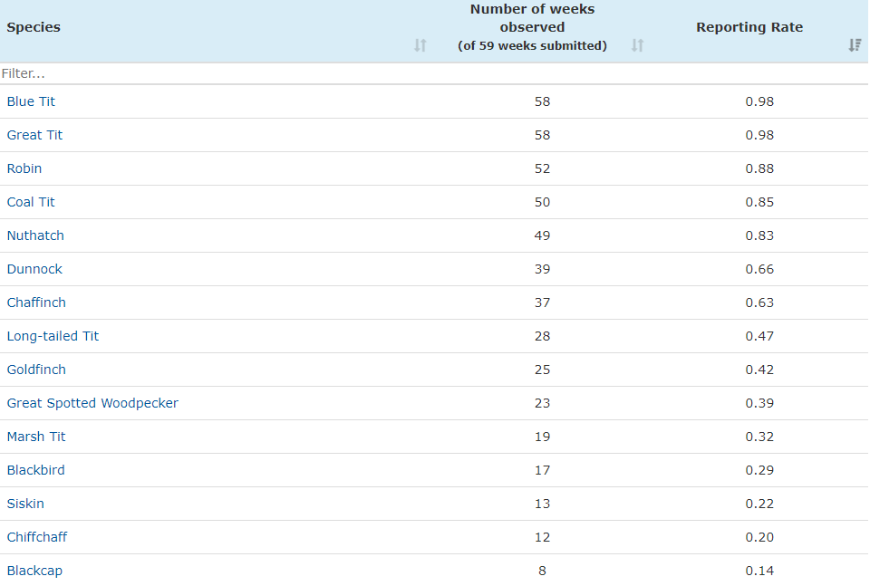Screen dimensions: 870x586
Task: View the Nuthatch species details
Action: (35, 235)
